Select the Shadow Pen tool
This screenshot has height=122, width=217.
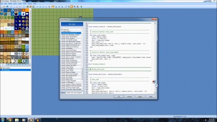(49, 7)
